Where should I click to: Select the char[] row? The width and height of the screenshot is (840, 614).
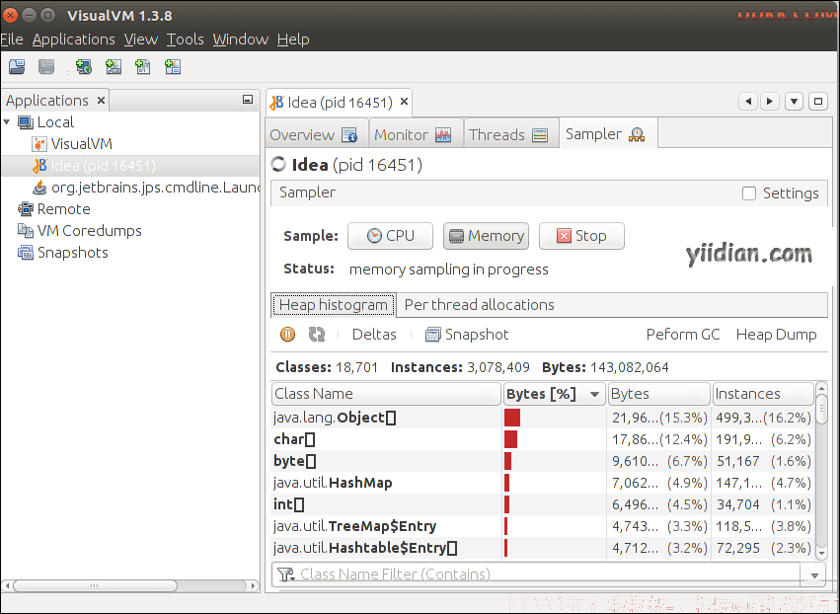click(x=543, y=439)
